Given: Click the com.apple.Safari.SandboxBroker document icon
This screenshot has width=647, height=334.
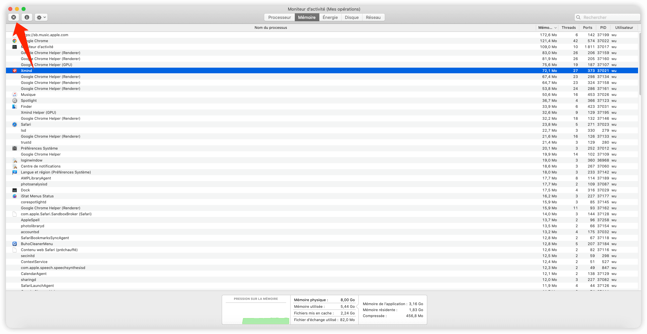Looking at the screenshot, I should [x=15, y=214].
